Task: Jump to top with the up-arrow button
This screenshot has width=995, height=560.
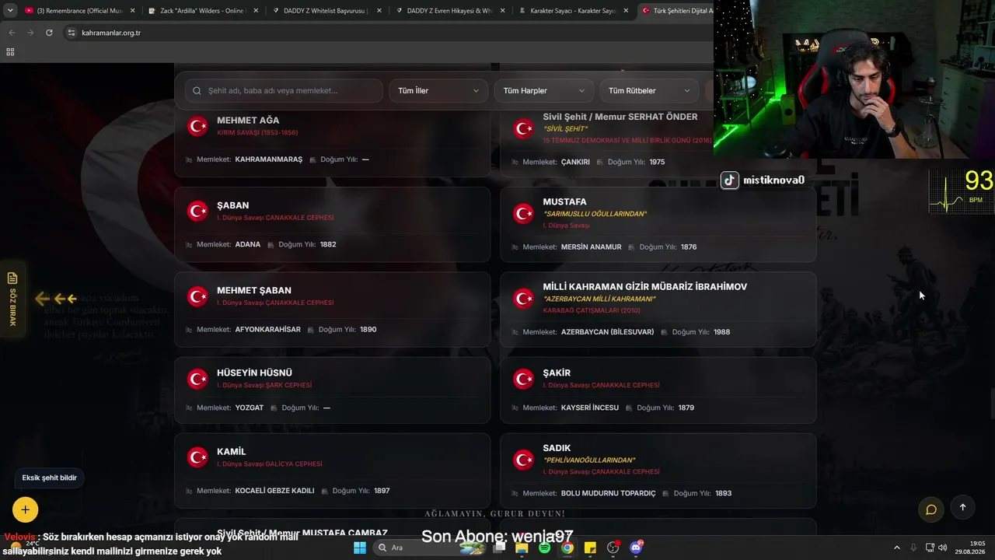Action: [962, 507]
